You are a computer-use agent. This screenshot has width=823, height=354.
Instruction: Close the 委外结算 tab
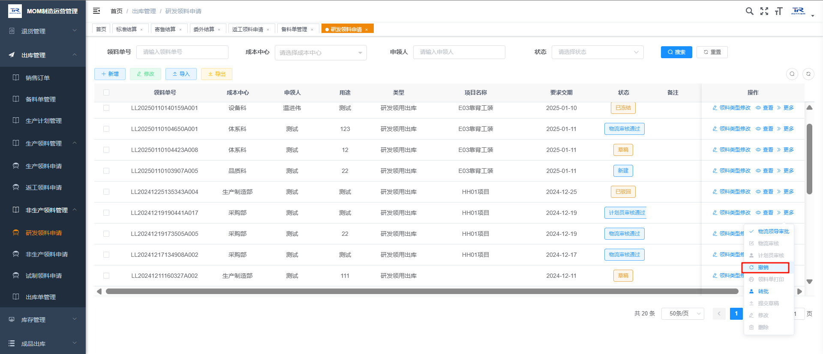click(x=219, y=30)
